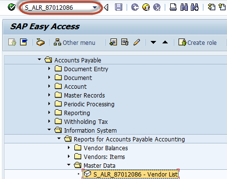Screen dimensions: 227x179
Task: Expand the Vendor Balances folder
Action: click(x=69, y=148)
